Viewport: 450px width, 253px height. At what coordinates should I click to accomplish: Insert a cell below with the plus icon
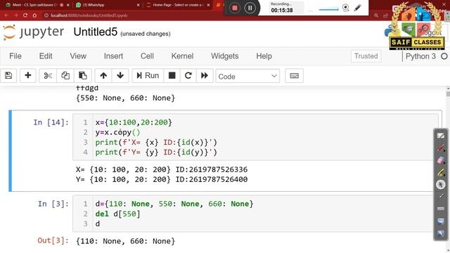tap(28, 76)
